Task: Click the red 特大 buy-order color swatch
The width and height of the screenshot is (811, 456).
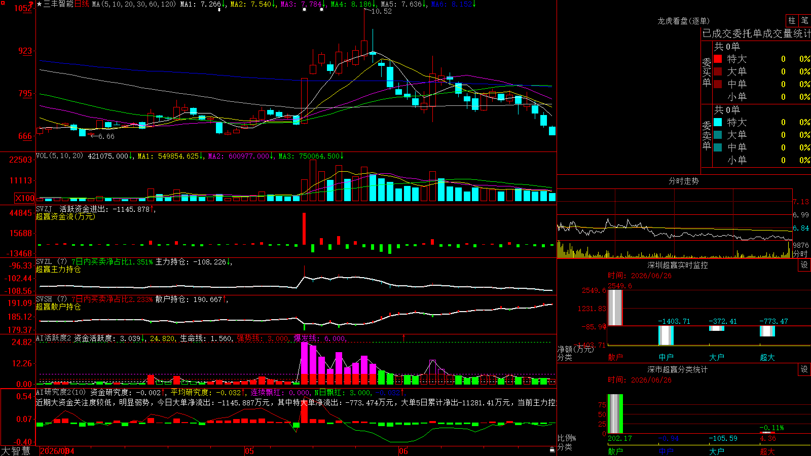Action: click(x=718, y=59)
